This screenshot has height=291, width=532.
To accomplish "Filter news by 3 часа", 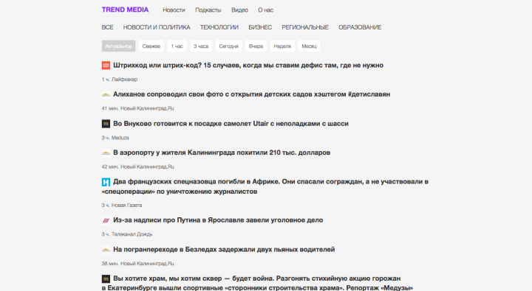I will click(201, 46).
